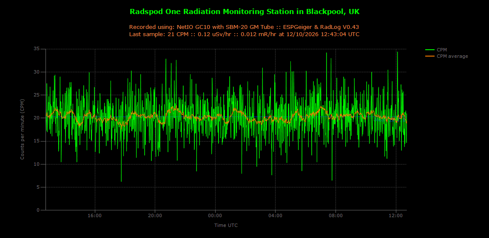Click the 16:00 time axis label
Screen dimensions: 489x238
pyautogui.click(x=95, y=215)
